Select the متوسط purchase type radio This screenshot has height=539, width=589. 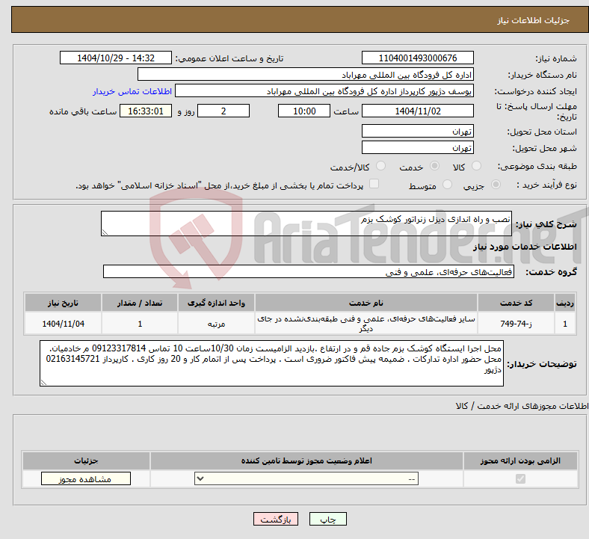coord(447,184)
